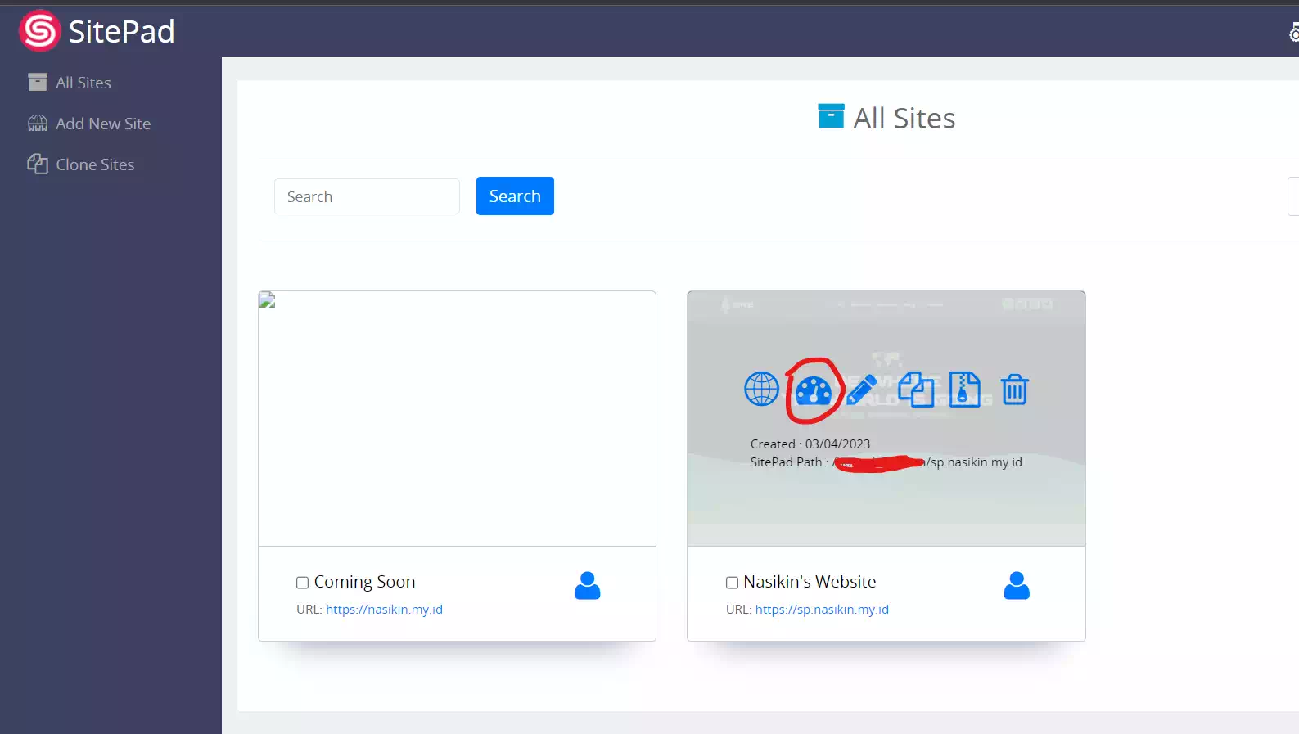
Task: Open the site dashboard gauge icon
Action: coord(814,391)
